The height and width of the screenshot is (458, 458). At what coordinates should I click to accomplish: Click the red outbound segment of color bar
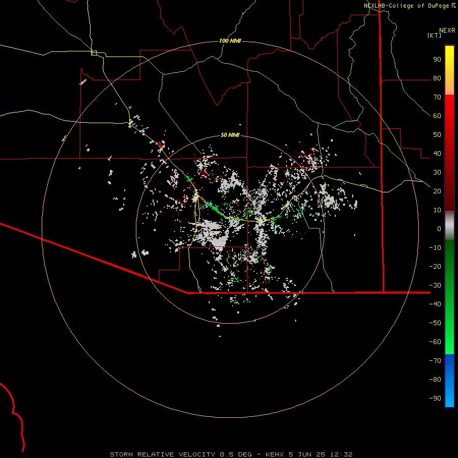coord(449,153)
